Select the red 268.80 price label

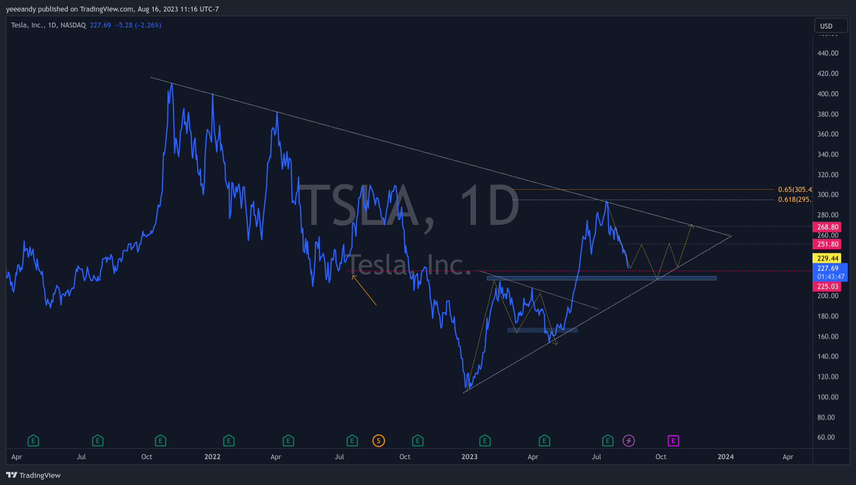click(x=827, y=227)
